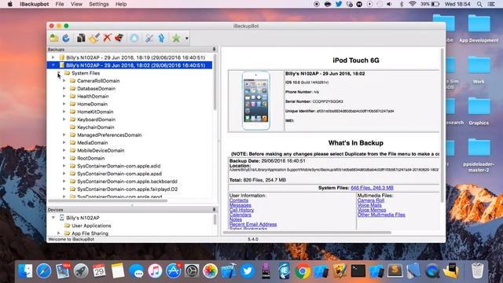
Task: Click the screwdriver preferences toolbar icon
Action: click(149, 39)
